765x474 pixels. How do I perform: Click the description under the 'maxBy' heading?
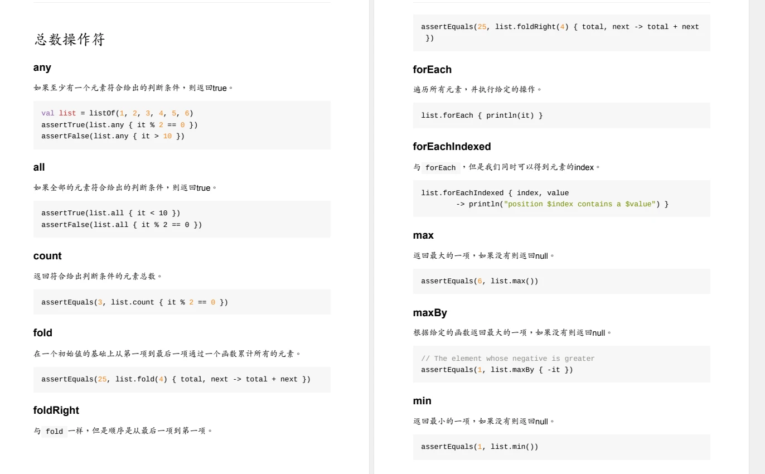(x=512, y=332)
